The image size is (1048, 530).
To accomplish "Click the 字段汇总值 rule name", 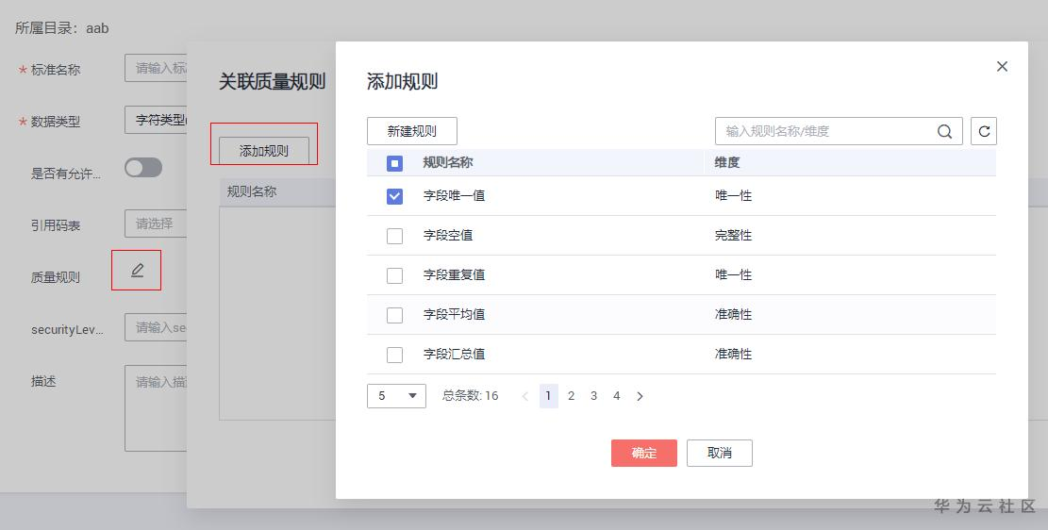I will tap(455, 354).
